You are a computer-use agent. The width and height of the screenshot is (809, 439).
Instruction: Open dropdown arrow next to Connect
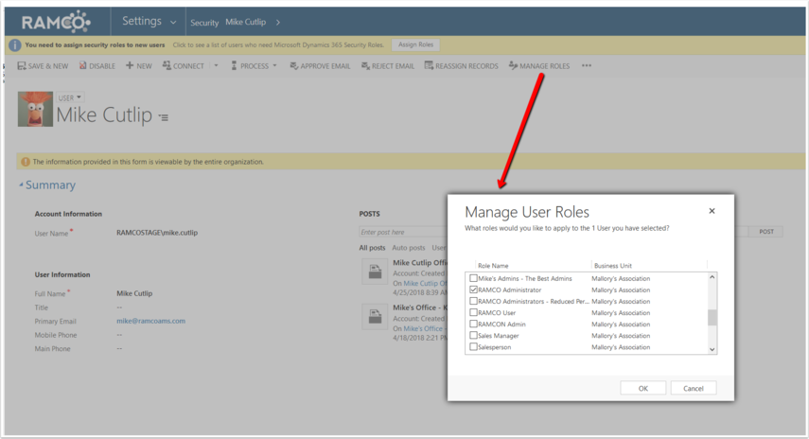click(x=216, y=66)
